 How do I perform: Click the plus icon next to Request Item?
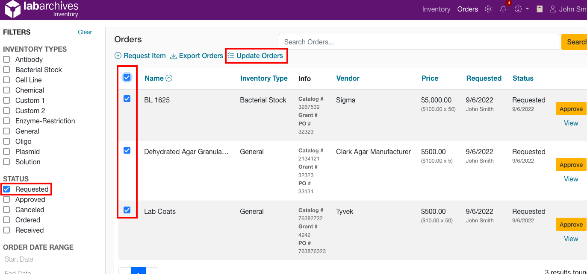pyautogui.click(x=117, y=55)
